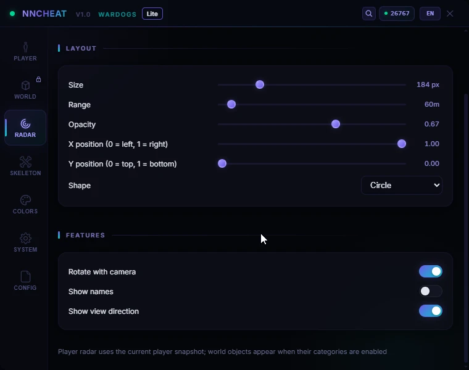Click the LAYOUT section heading
This screenshot has width=469, height=370.
[81, 49]
